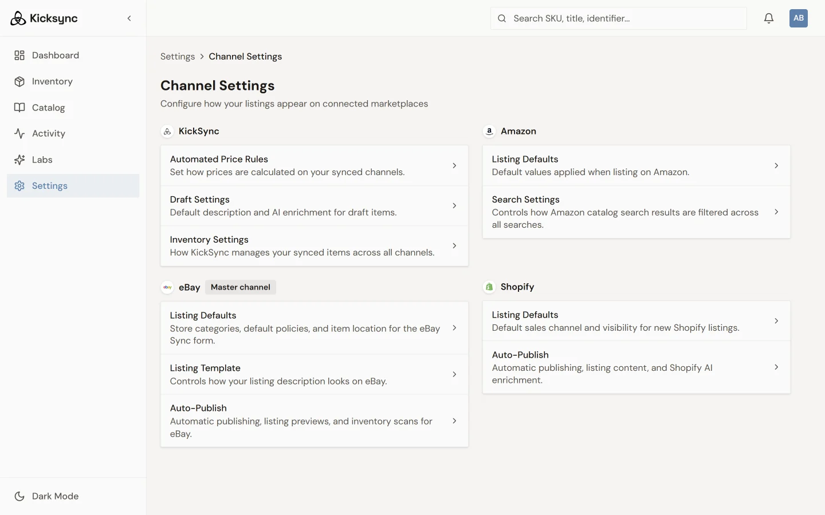The width and height of the screenshot is (825, 515).
Task: Click the Shopify section logo icon
Action: (489, 287)
